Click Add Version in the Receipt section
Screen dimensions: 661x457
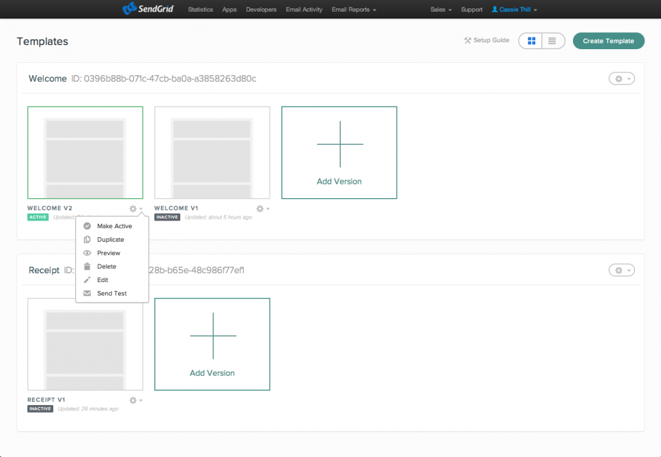pos(212,344)
